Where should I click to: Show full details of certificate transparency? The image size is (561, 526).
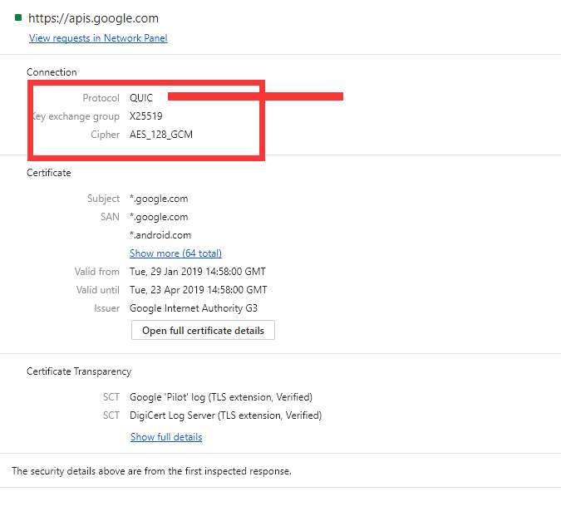tap(166, 437)
